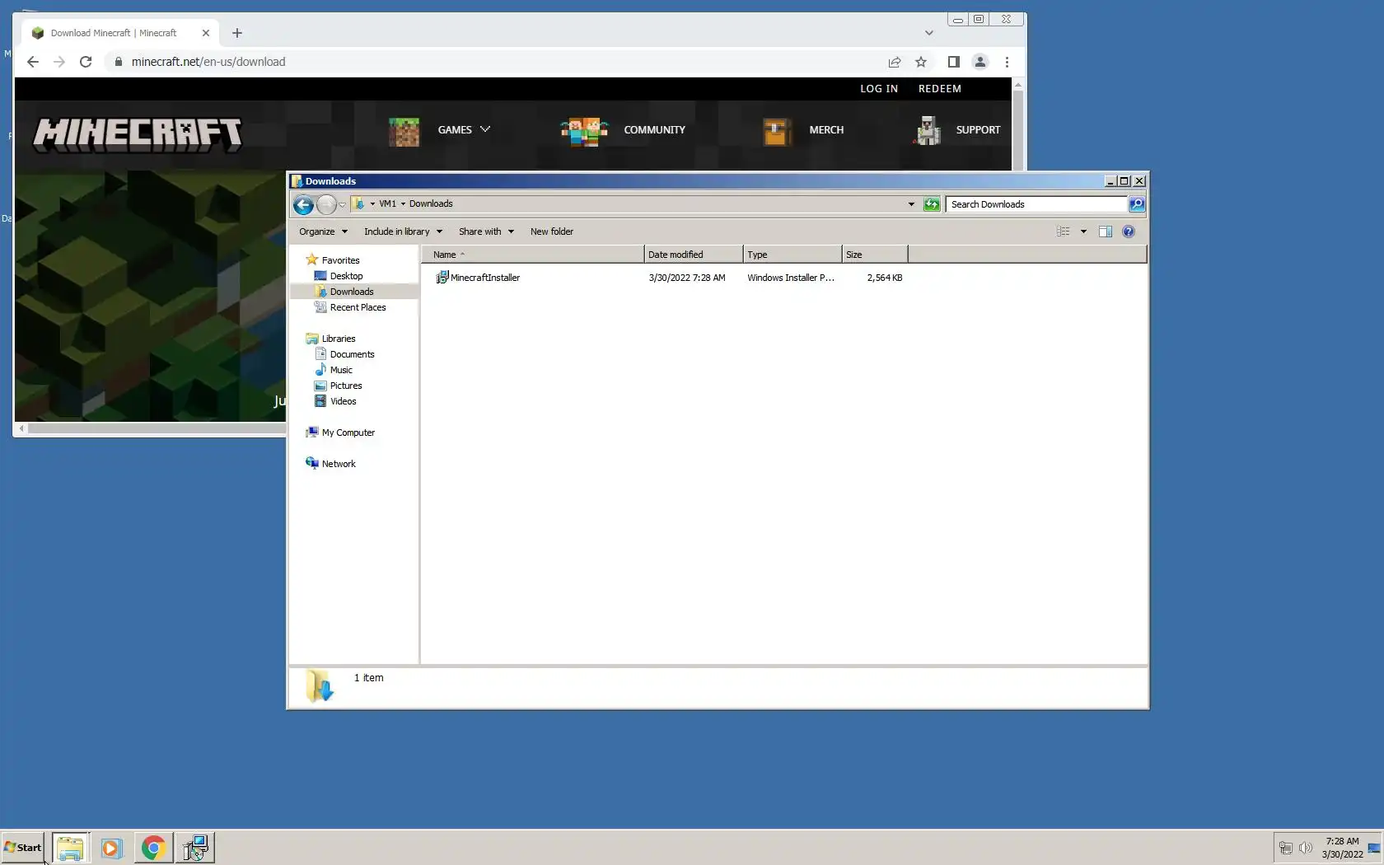Click the Minecraft logo

tap(138, 134)
